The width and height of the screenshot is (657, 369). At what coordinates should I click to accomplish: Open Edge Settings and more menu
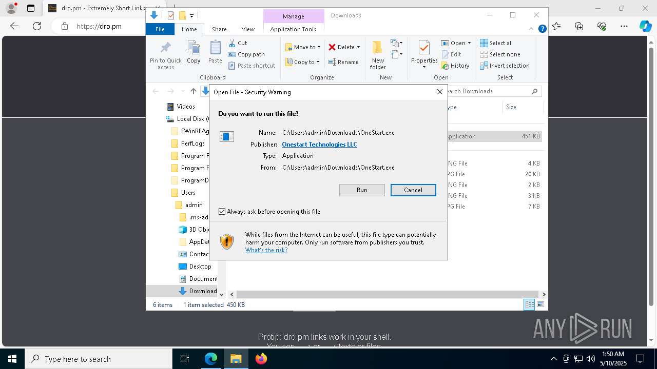click(x=624, y=26)
